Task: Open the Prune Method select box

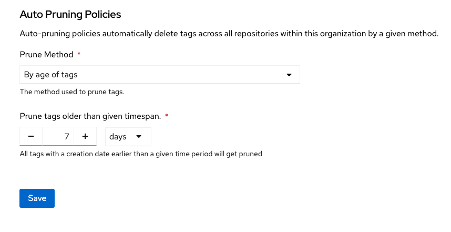Action: click(159, 75)
